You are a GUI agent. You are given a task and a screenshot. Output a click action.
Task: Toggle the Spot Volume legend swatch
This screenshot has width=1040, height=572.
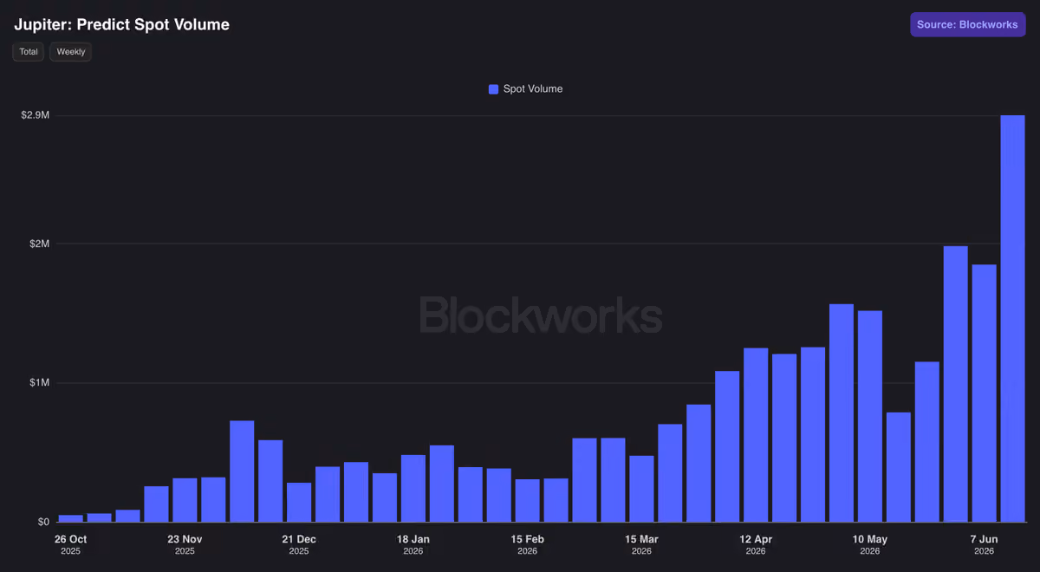(x=494, y=89)
